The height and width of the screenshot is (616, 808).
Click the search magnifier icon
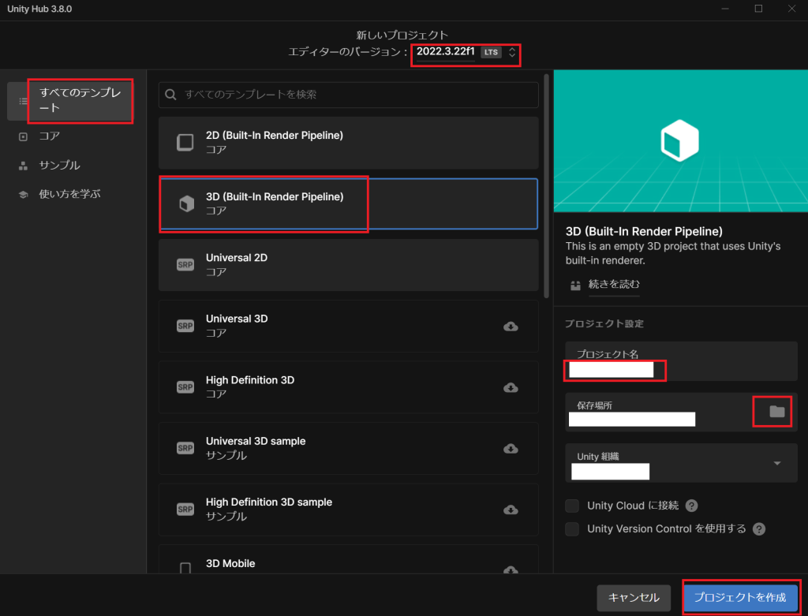pyautogui.click(x=171, y=95)
